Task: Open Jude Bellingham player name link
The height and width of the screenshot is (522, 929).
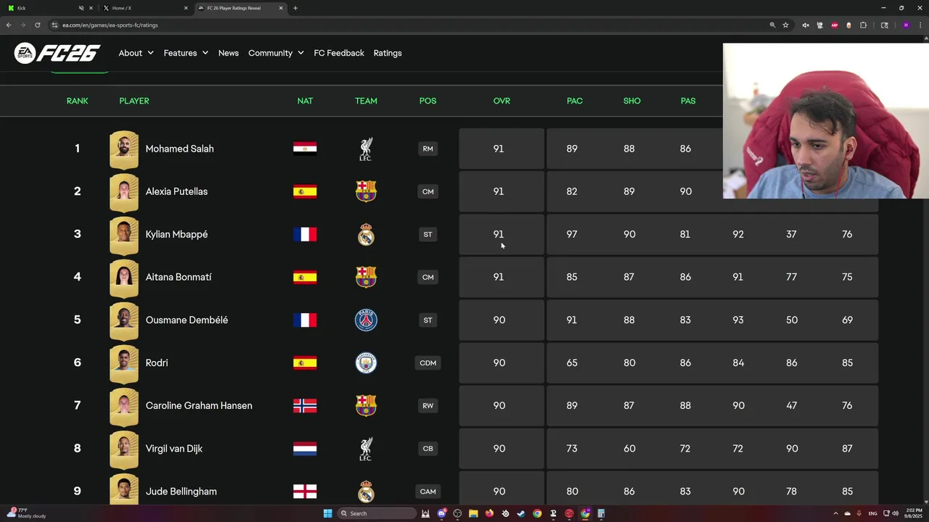Action: point(181,492)
